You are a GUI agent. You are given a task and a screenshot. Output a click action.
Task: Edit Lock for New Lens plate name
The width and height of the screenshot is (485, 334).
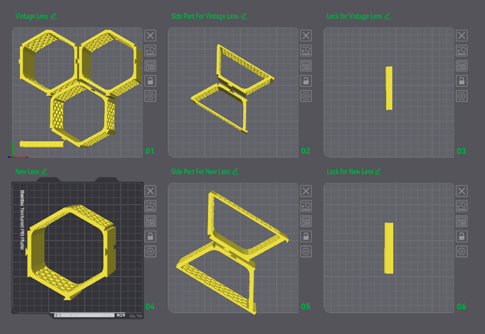(x=378, y=172)
